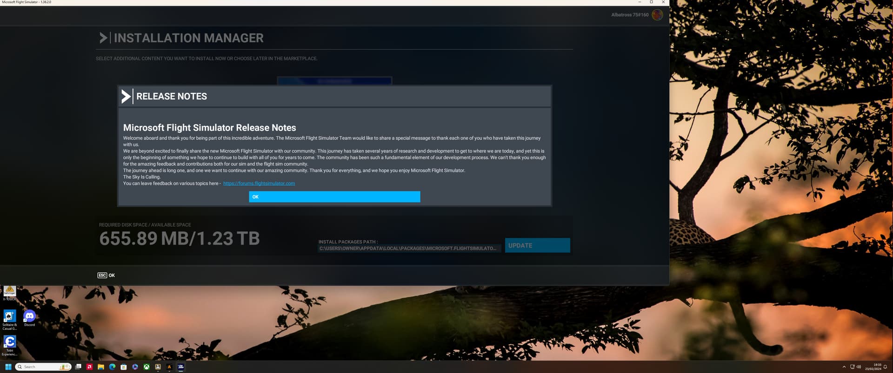
Task: Open the clock and calendar flyout
Action: coord(873,367)
